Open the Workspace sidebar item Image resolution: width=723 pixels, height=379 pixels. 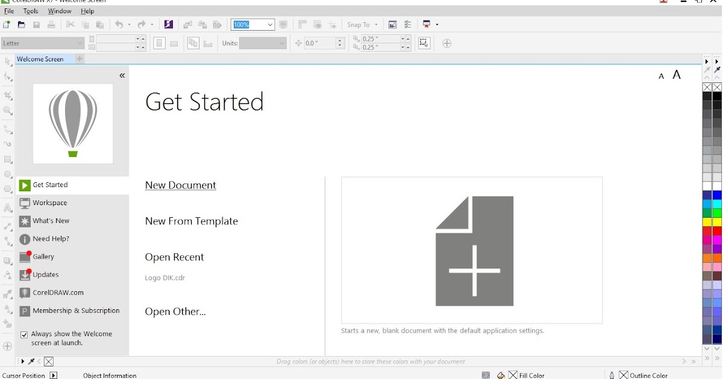(73, 203)
